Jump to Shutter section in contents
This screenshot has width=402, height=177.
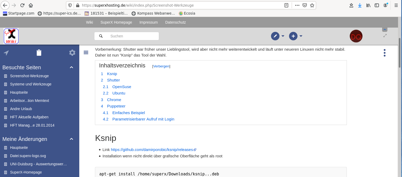click(x=113, y=80)
